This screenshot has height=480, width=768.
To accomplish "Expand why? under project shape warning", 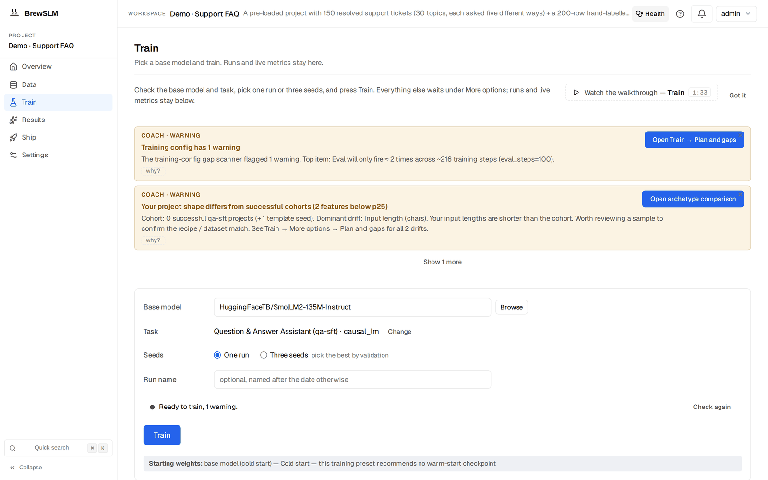I will [153, 240].
